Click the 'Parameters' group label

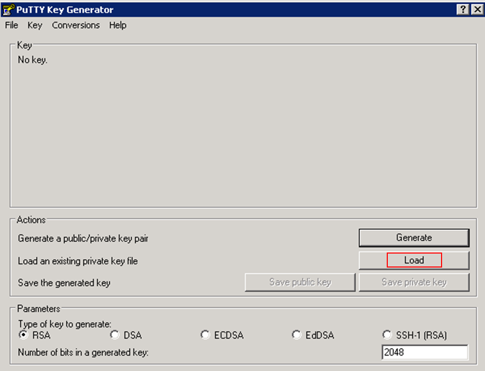pyautogui.click(x=39, y=308)
